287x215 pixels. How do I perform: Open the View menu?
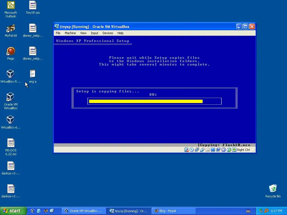point(83,33)
